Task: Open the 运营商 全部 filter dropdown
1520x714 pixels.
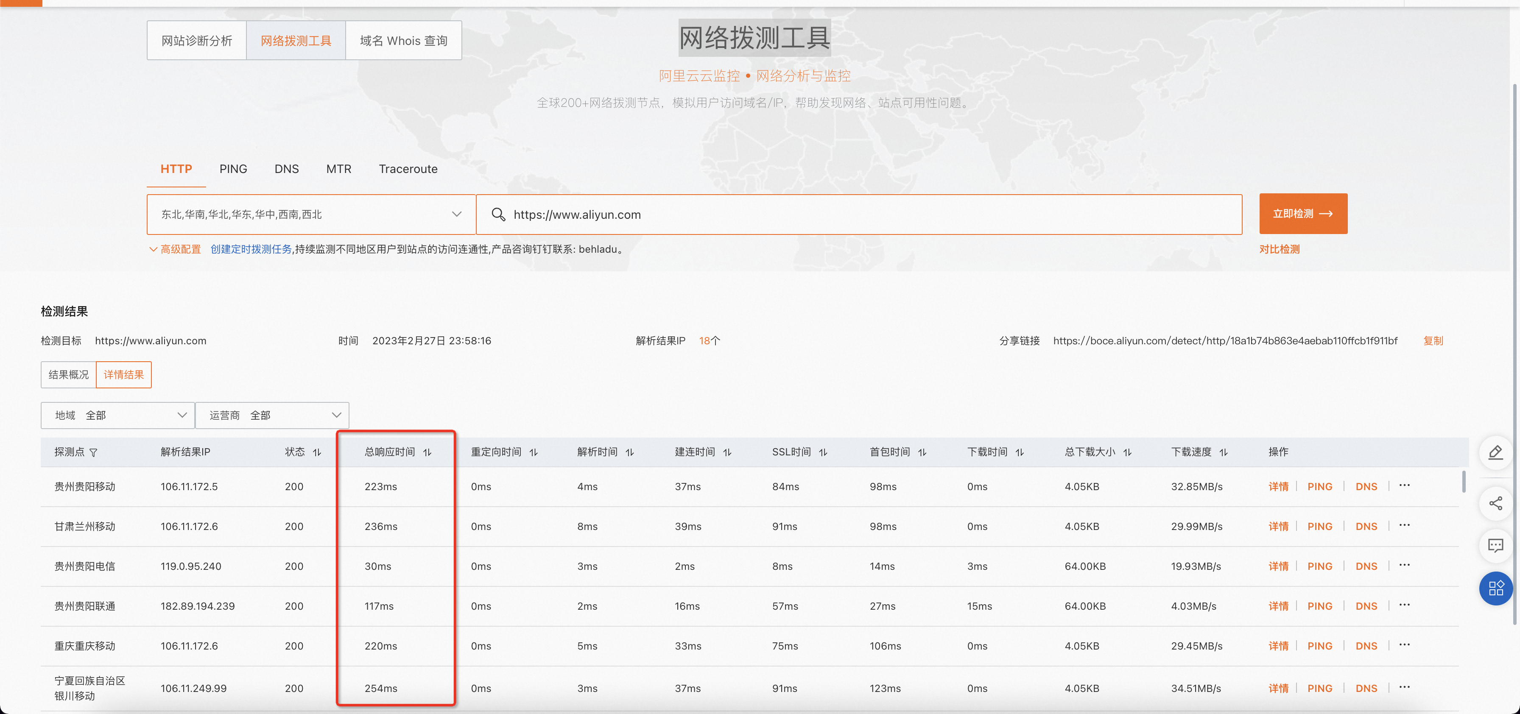Action: pyautogui.click(x=272, y=416)
